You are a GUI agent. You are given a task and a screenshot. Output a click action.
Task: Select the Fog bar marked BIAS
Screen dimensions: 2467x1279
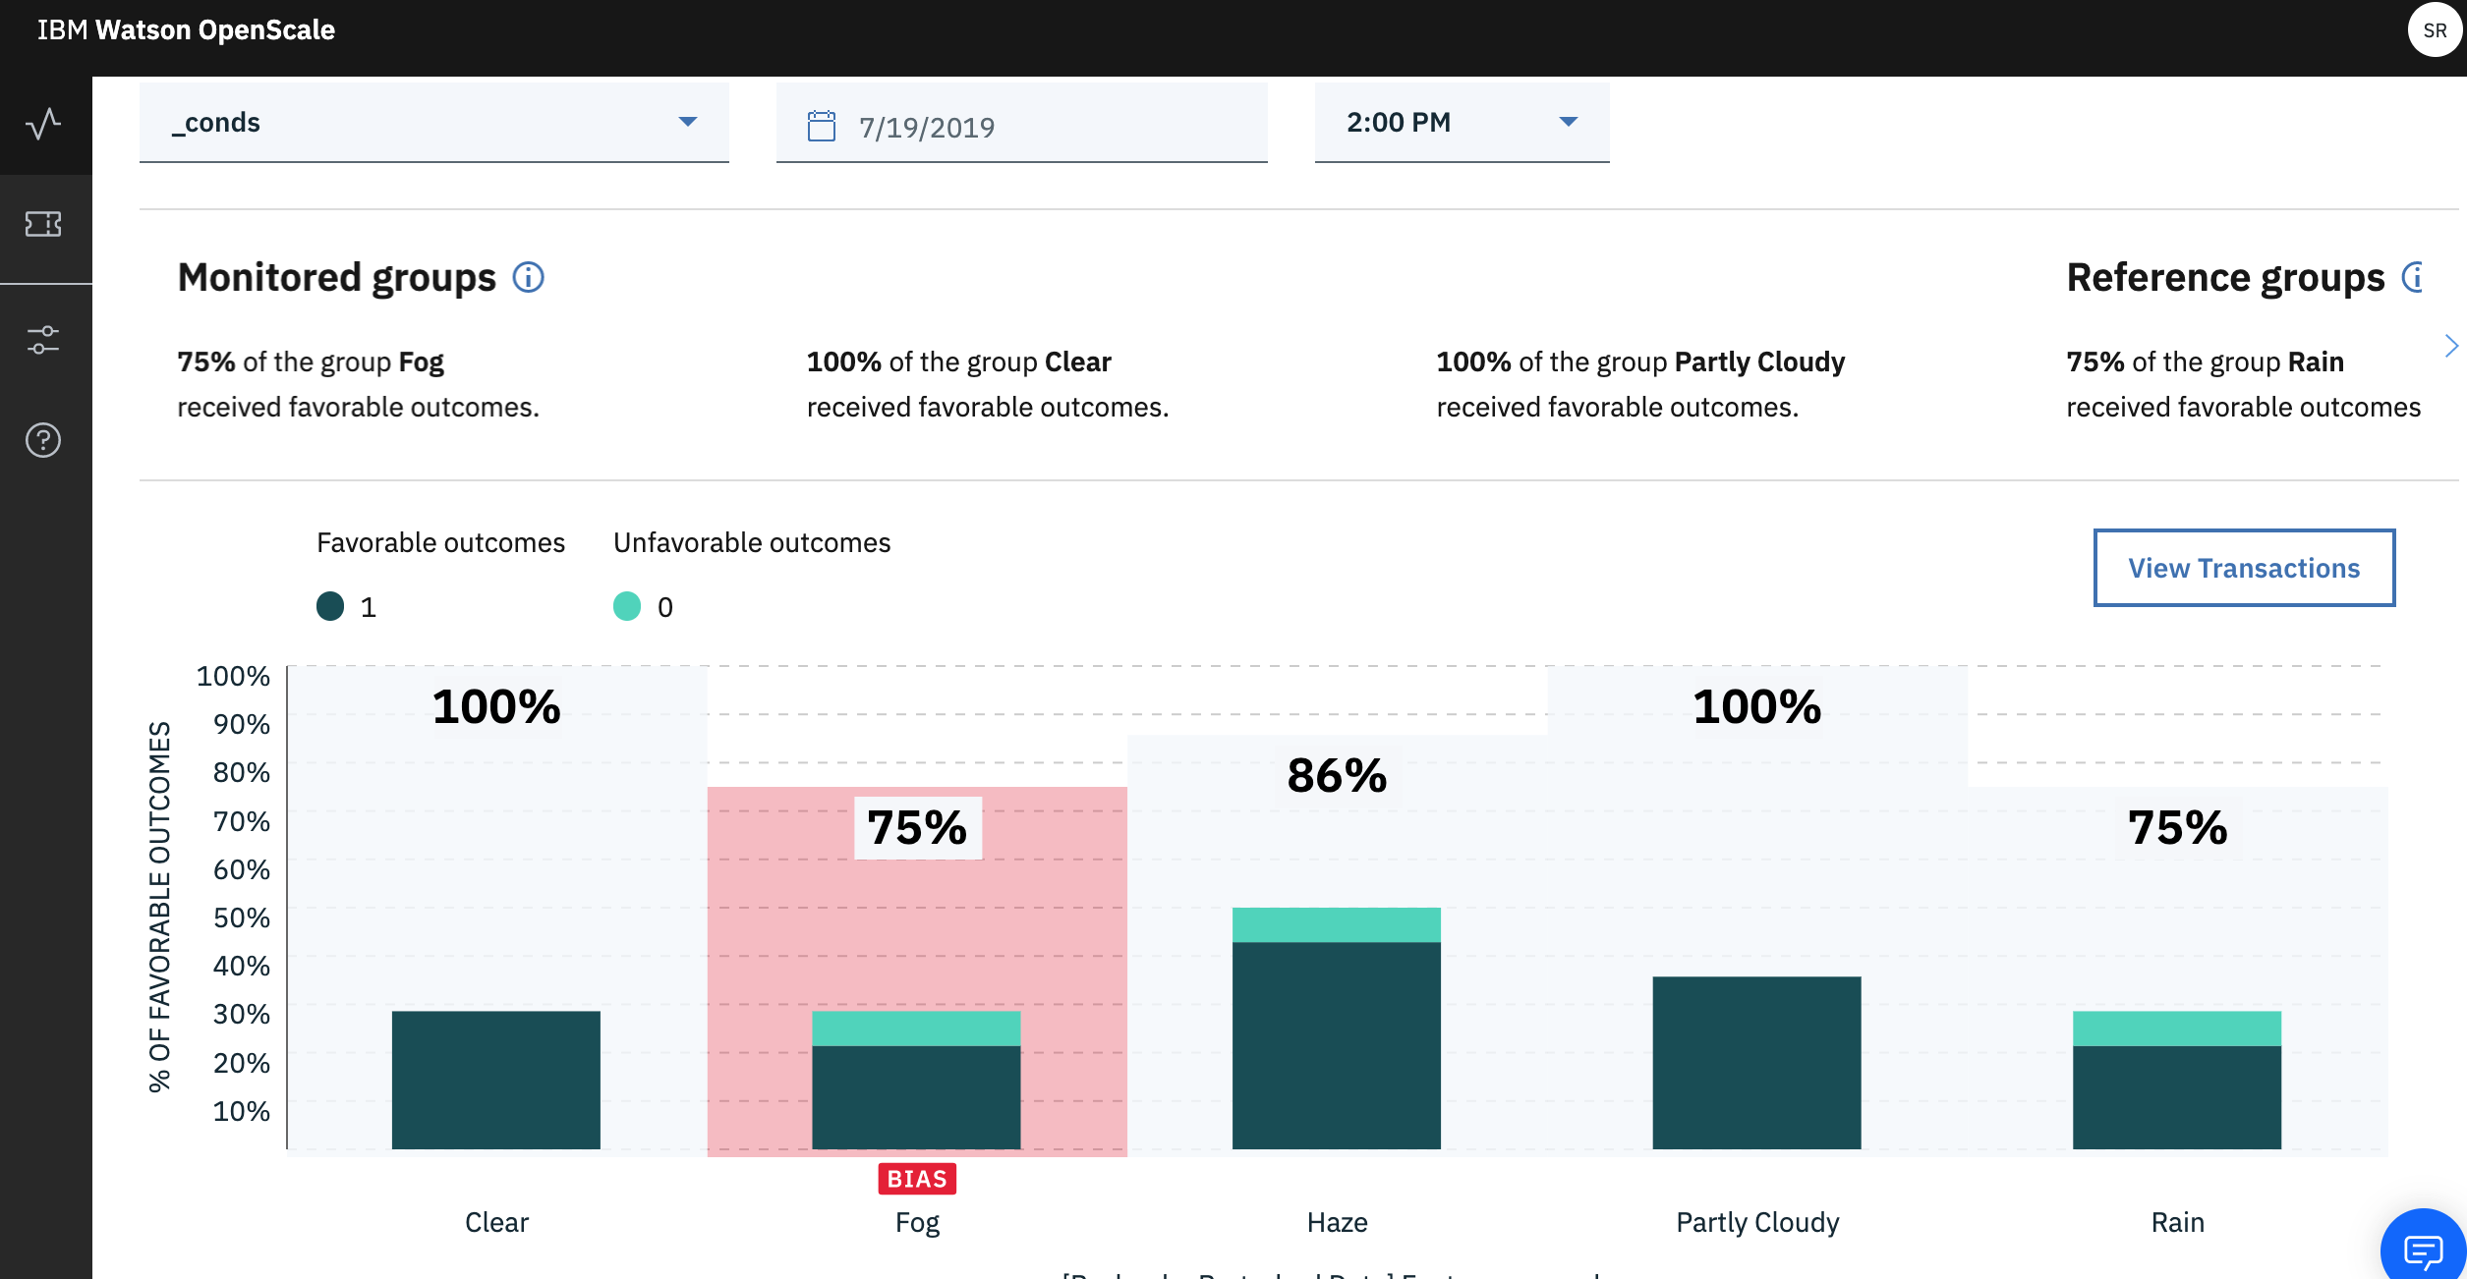tap(916, 1081)
